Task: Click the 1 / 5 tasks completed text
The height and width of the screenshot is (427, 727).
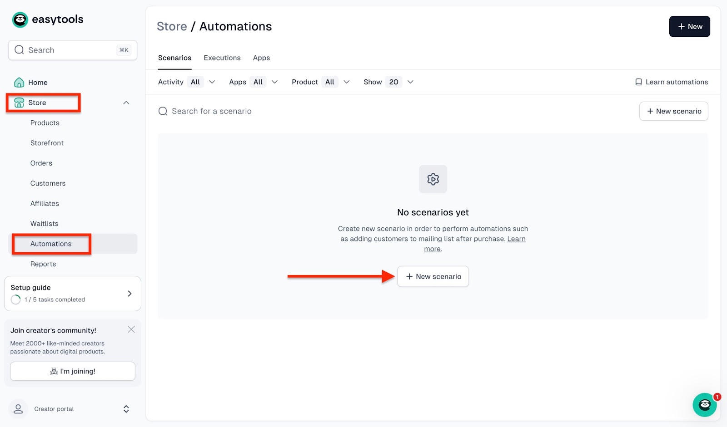Action: (55, 299)
